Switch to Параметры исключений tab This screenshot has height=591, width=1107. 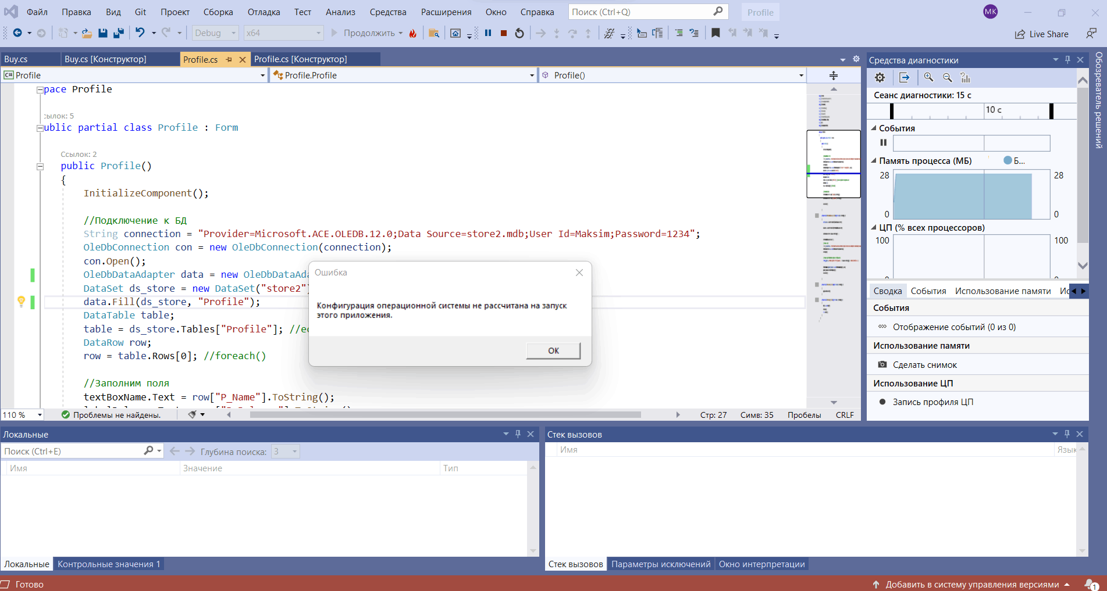[661, 564]
